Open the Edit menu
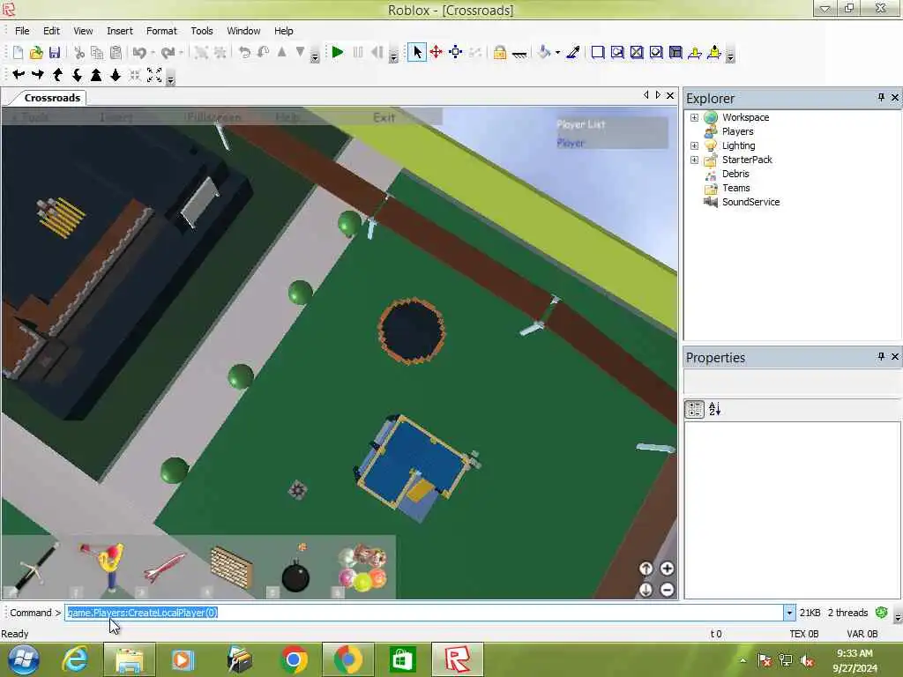The image size is (903, 677). (x=51, y=31)
